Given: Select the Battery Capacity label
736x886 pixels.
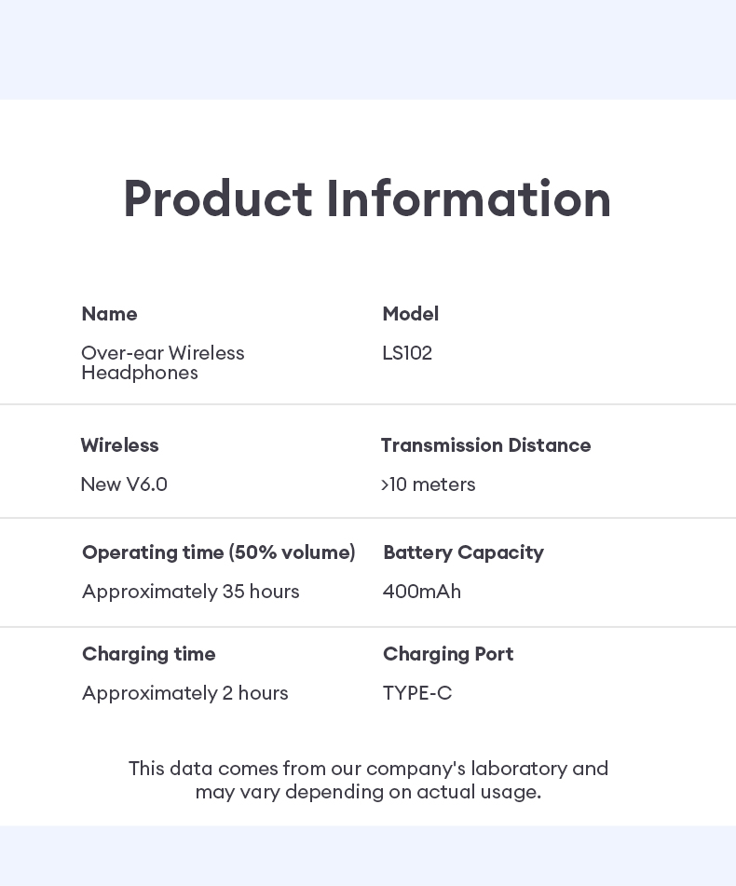Looking at the screenshot, I should coord(463,552).
